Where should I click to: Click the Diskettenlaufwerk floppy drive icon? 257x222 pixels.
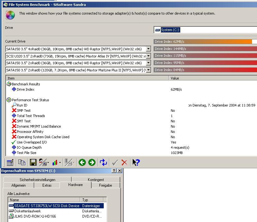11,211
